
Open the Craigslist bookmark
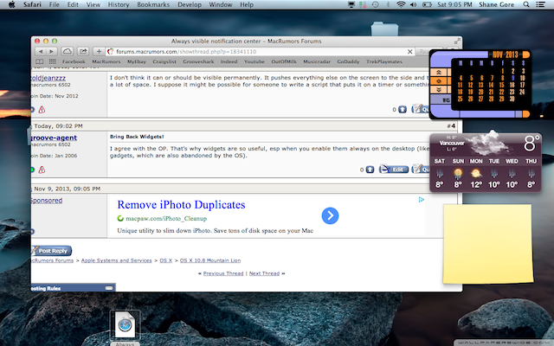[x=164, y=61]
